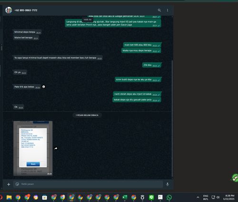This screenshot has height=202, width=238.
Task: Open the white concentric-circle app taskbar icon
Action: coord(142,197)
